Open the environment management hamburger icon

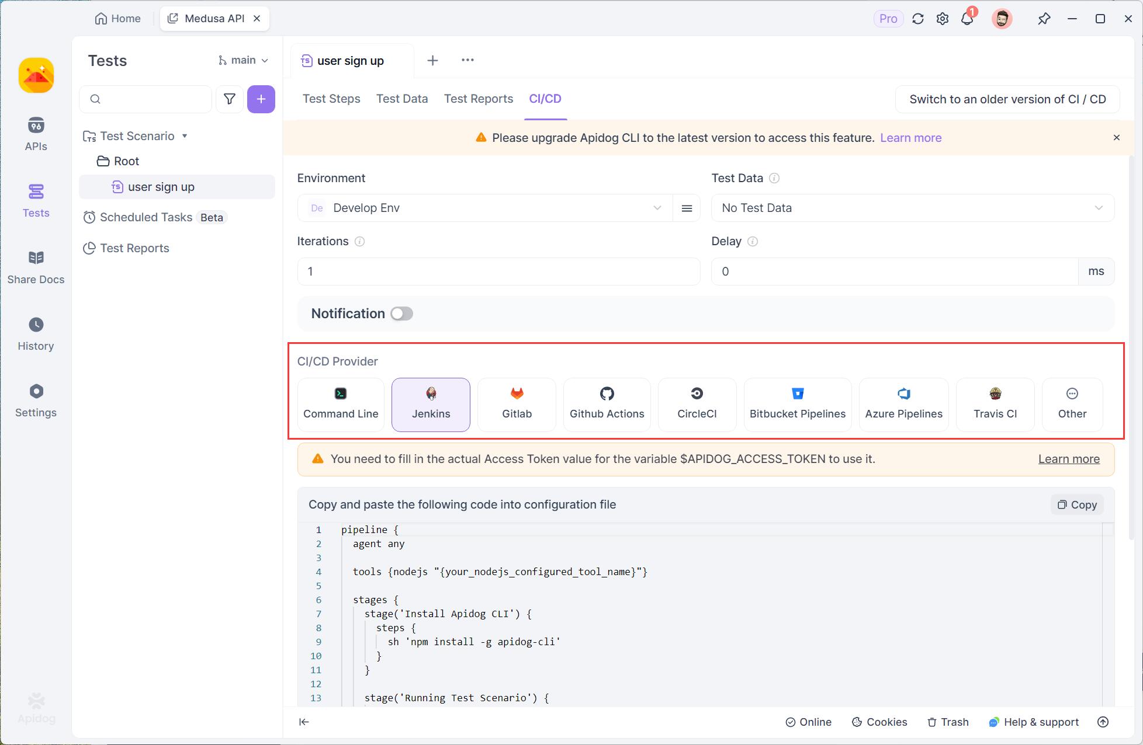click(x=687, y=208)
